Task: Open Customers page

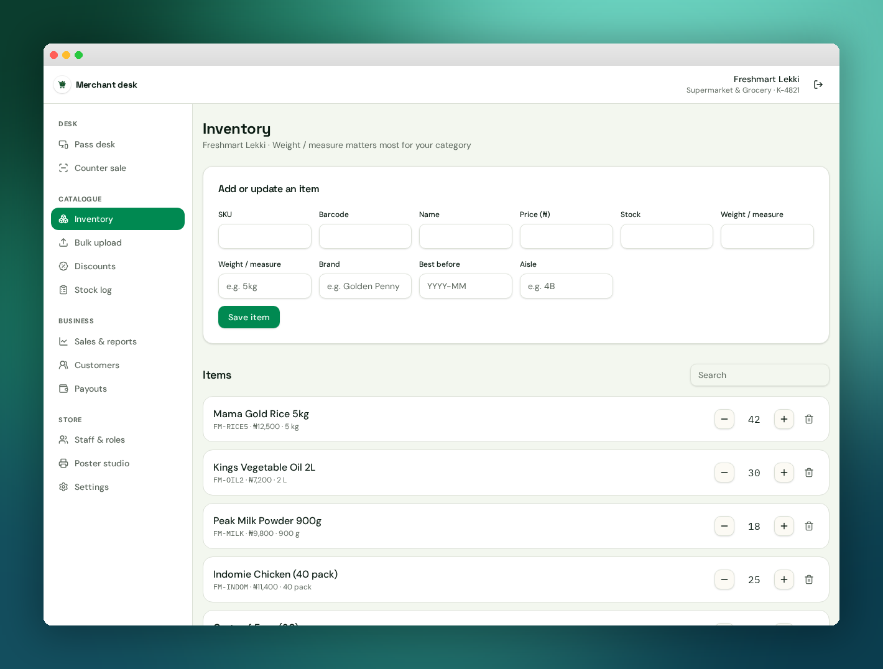Action: tap(118, 365)
